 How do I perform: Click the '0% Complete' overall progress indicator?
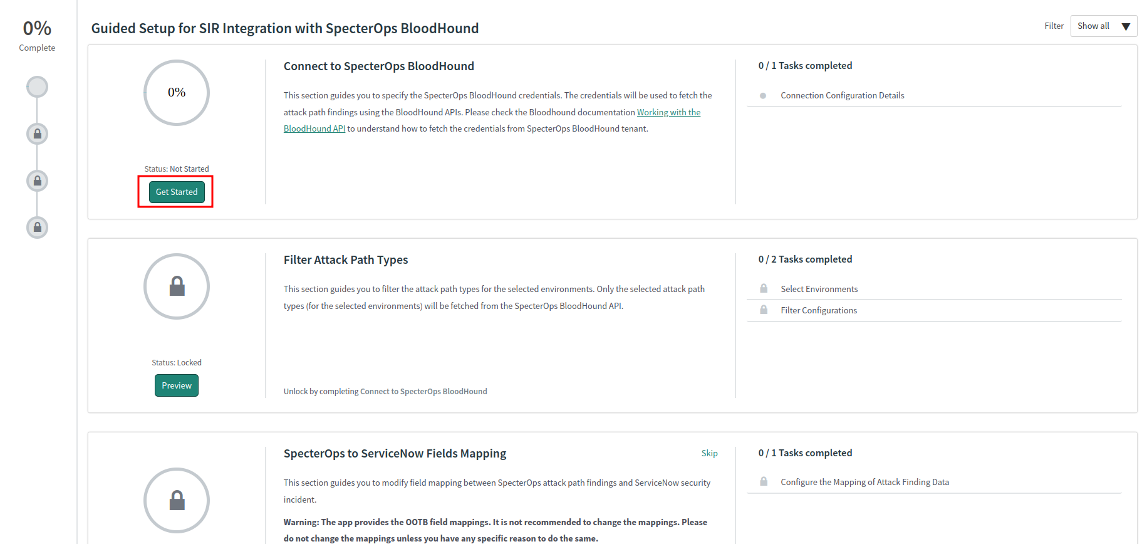37,35
